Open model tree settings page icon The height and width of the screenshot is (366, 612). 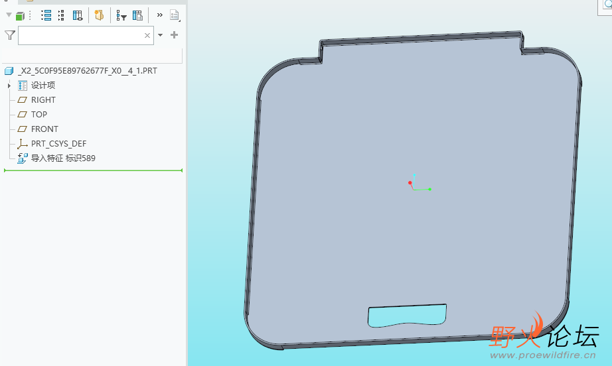click(175, 16)
